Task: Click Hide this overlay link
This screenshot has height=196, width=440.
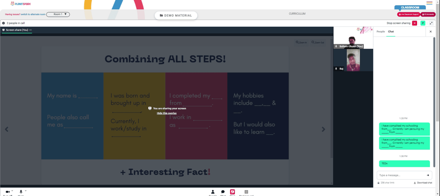Action: click(x=167, y=113)
